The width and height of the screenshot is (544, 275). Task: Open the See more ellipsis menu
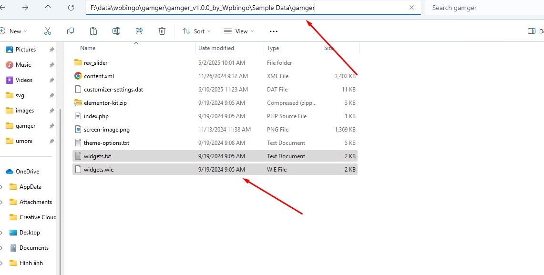(x=273, y=31)
